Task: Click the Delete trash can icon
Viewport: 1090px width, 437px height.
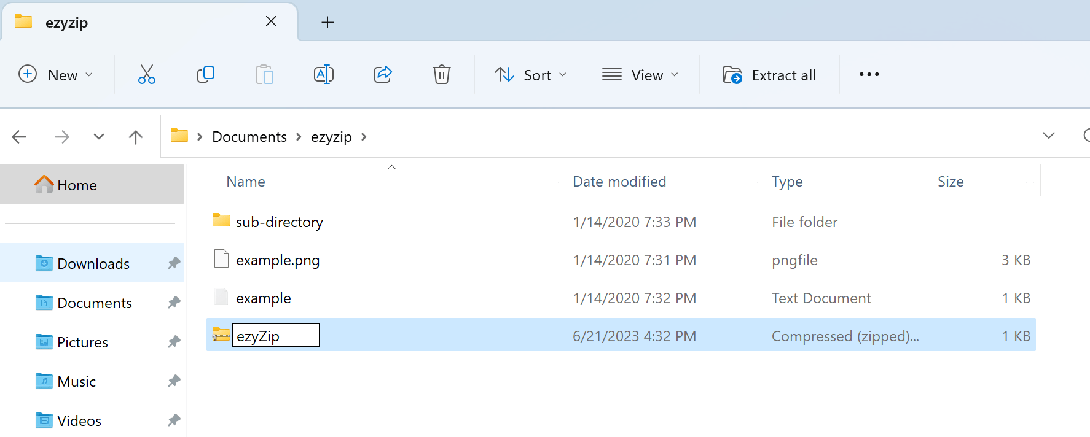Action: pos(442,74)
